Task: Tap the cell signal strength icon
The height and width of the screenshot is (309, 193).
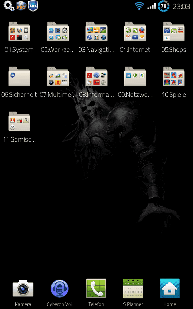Action: [152, 6]
